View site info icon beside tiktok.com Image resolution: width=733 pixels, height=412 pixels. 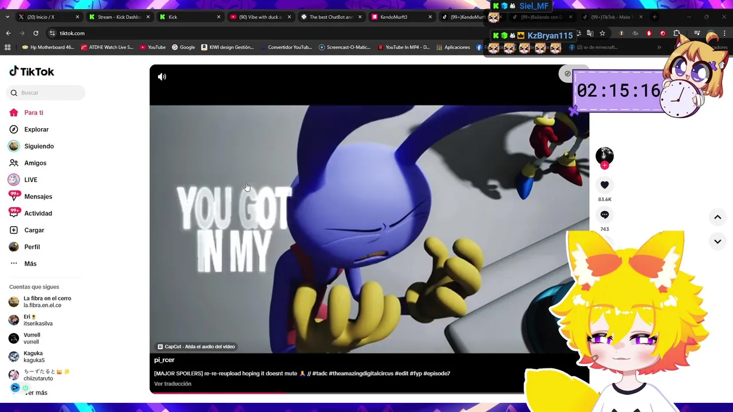[x=52, y=33]
